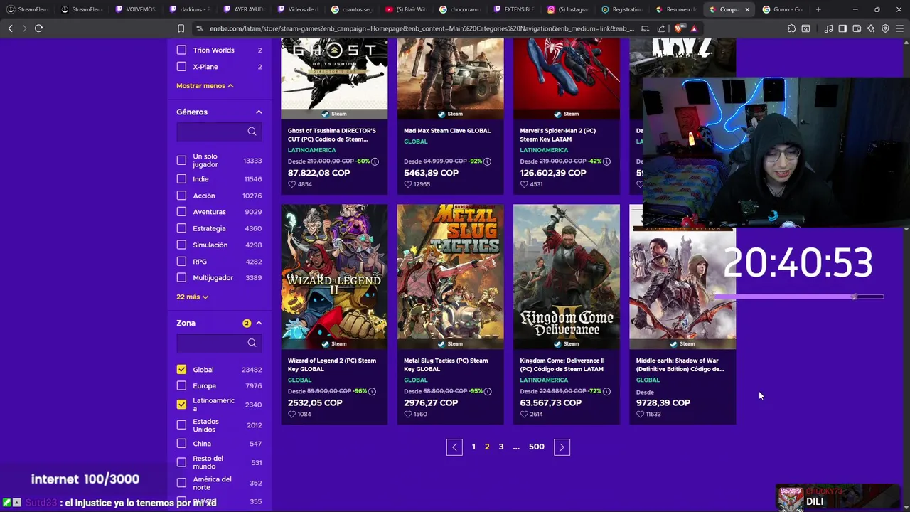This screenshot has width=910, height=512.
Task: Toggle the browser sidebar panel
Action: tap(842, 28)
